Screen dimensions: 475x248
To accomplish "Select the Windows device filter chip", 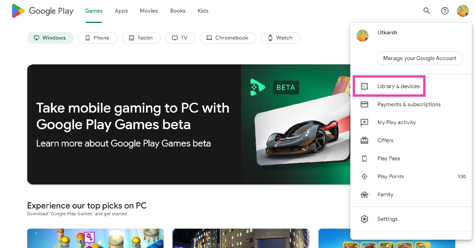I will pyautogui.click(x=50, y=38).
